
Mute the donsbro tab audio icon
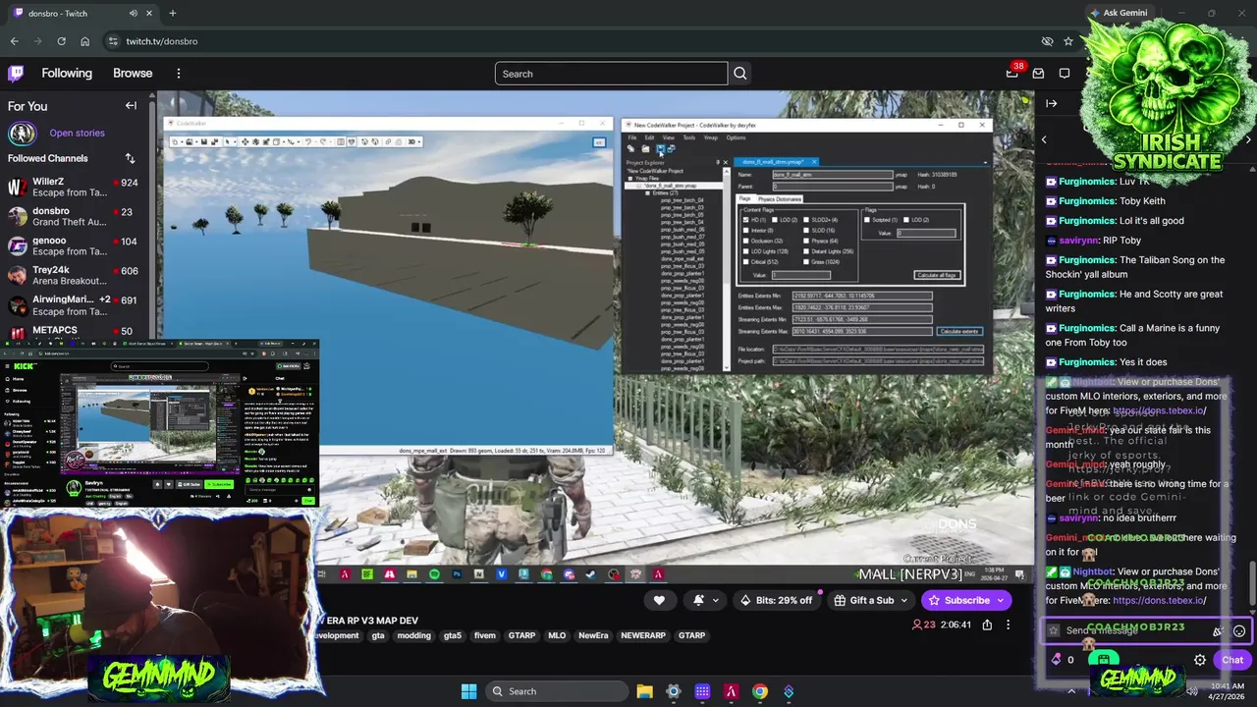134,13
